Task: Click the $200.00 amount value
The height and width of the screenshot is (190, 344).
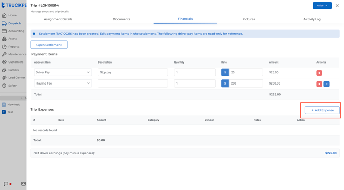Action: coord(275,83)
